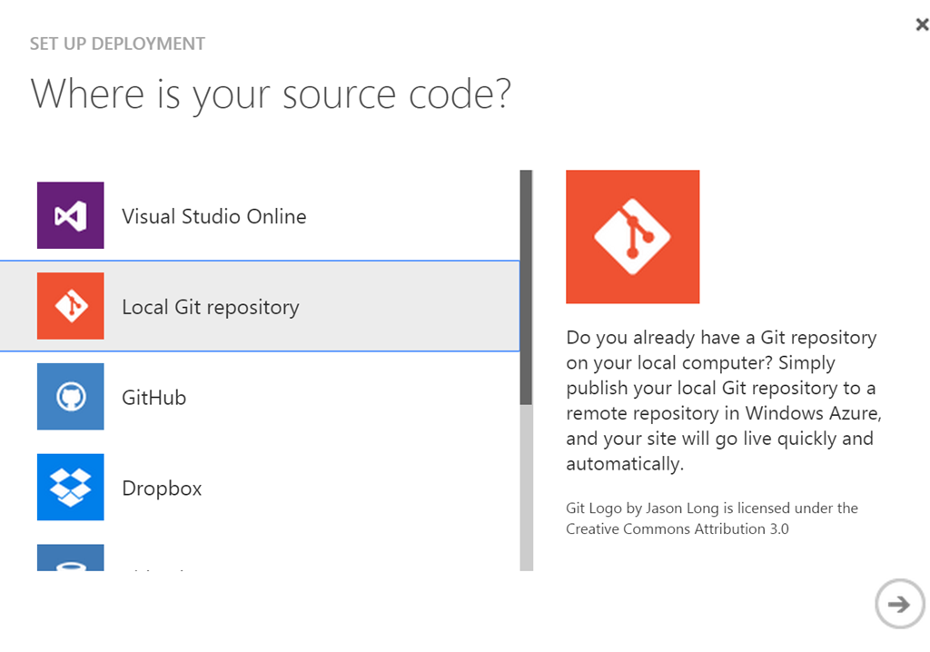The image size is (930, 652).
Task: Click the Dropbox box icon
Action: 70,487
